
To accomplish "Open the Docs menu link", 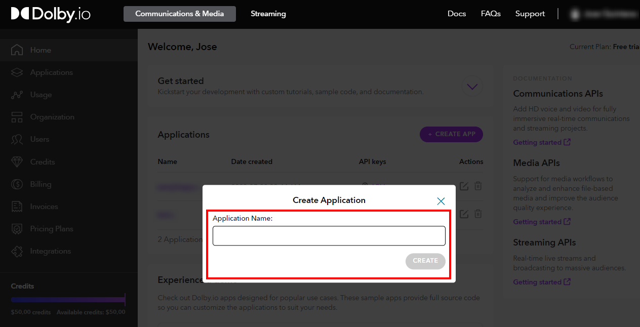I will tap(456, 14).
